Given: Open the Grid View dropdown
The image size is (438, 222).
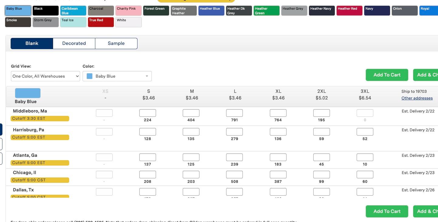Looking at the screenshot, I should click(x=46, y=76).
